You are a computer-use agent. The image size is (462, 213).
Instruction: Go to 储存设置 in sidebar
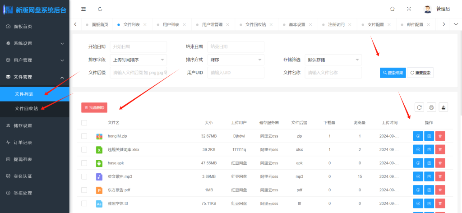(35, 126)
